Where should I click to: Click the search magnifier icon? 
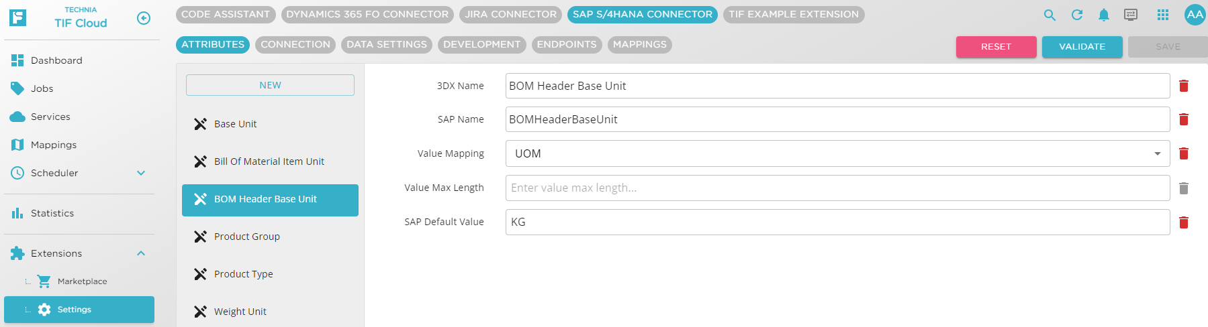1050,15
